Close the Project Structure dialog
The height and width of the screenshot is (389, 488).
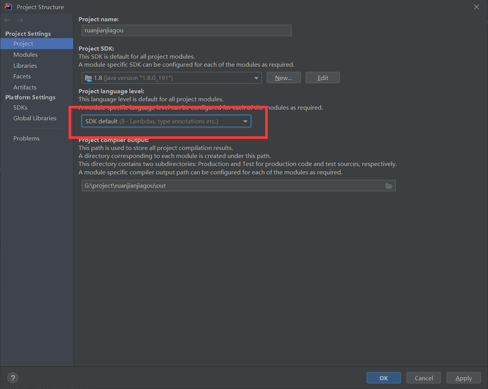(x=477, y=7)
